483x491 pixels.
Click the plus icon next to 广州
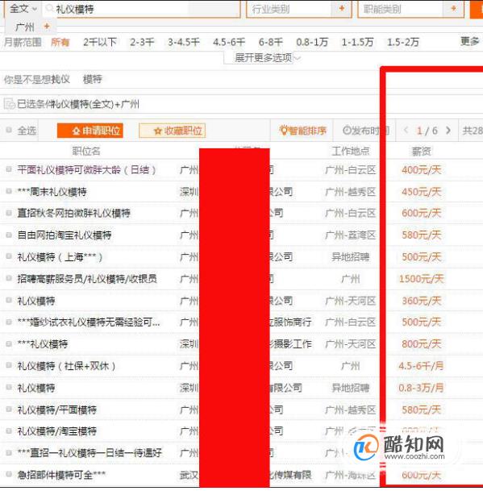(47, 26)
